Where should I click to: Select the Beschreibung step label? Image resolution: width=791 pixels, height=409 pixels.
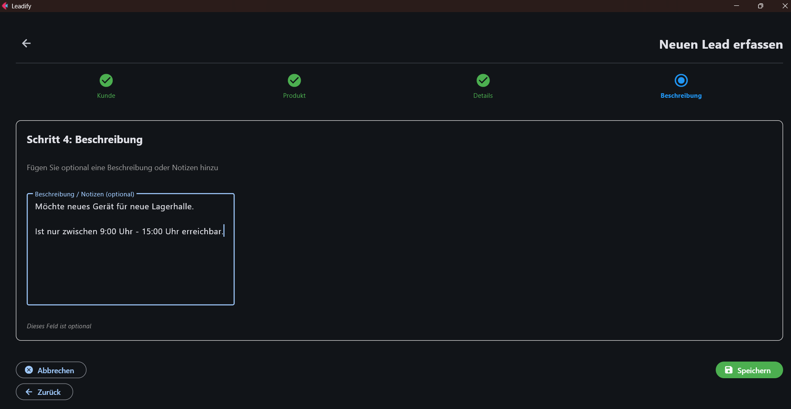point(681,96)
